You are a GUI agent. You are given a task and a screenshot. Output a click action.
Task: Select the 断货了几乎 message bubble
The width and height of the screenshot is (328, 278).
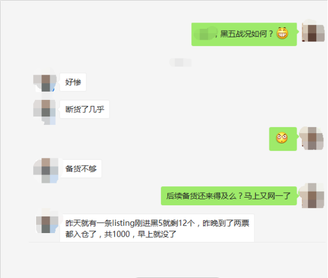point(85,109)
